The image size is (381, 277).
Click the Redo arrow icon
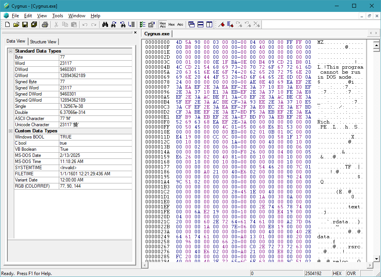click(x=94, y=25)
